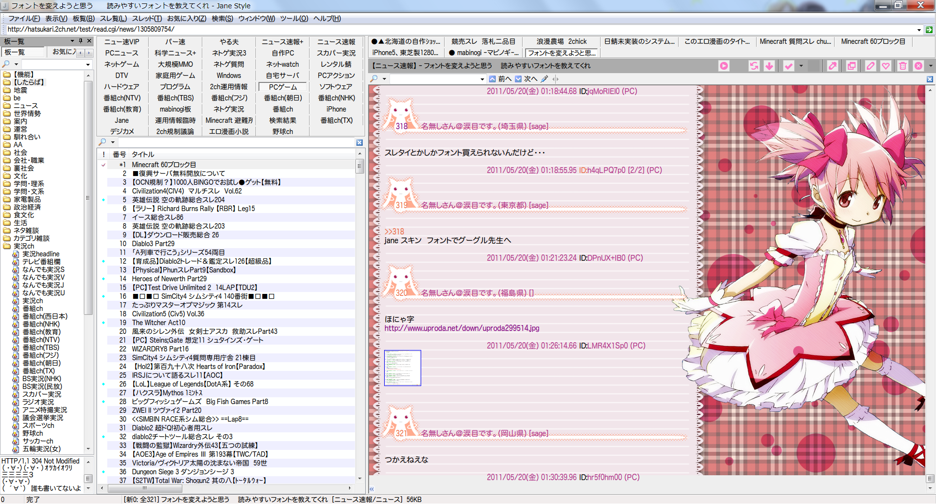Click the cat avatar icon of post 318
The width and height of the screenshot is (936, 504).
point(401,115)
